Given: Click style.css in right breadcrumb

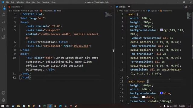Looking at the screenshot, I should tap(154, 11).
